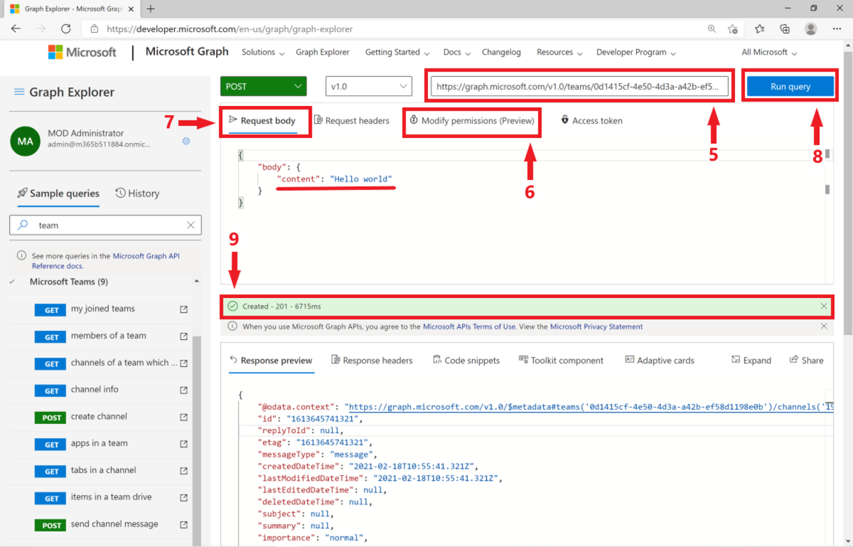The image size is (853, 547).
Task: Open the 'my joined teams' query in new window
Action: [x=183, y=309]
